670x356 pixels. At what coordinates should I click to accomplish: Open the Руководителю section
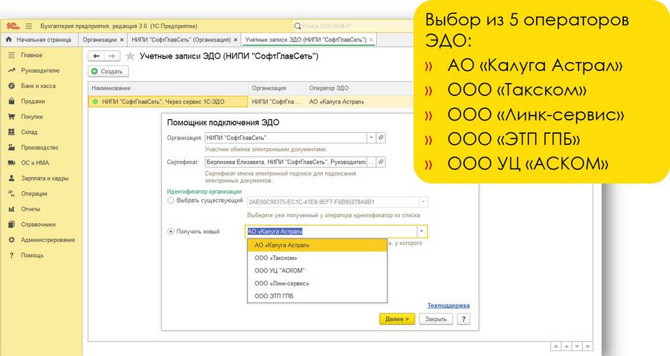click(x=40, y=71)
